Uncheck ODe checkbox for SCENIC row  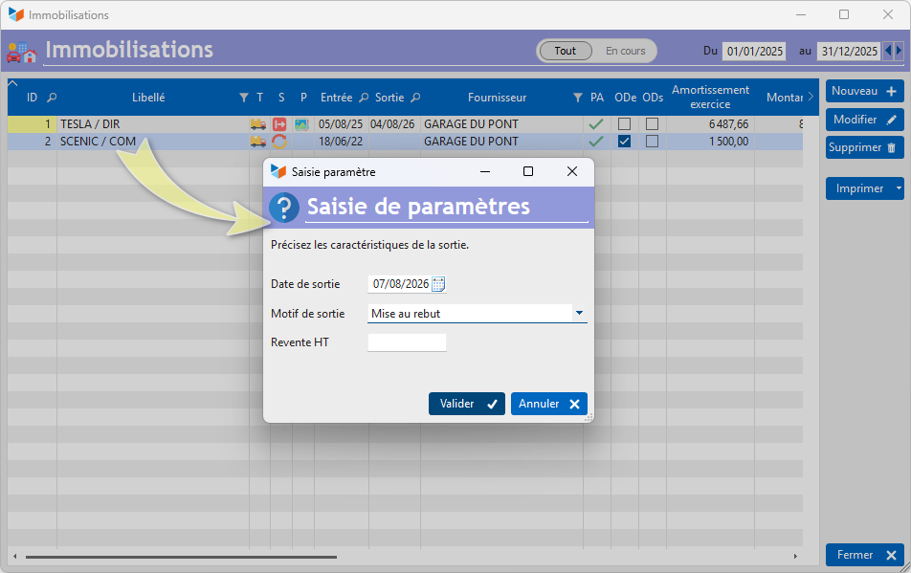click(x=624, y=141)
